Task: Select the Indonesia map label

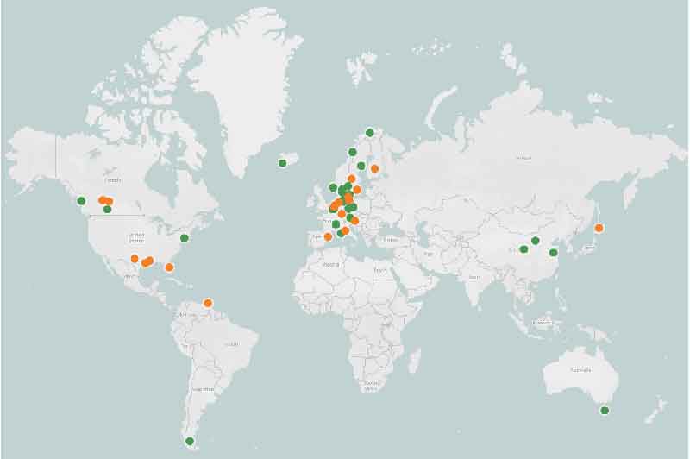Action: [x=542, y=323]
